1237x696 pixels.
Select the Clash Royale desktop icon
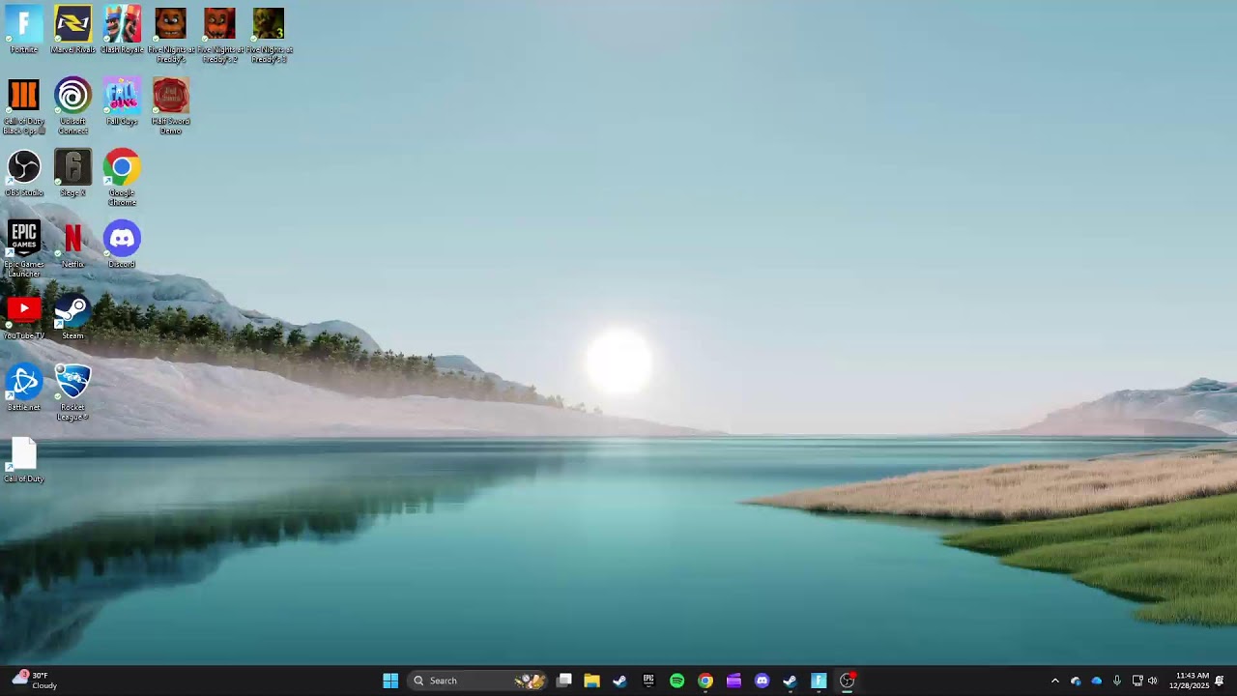click(122, 30)
